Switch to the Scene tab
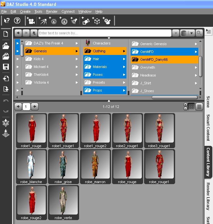Screen dimensions: 213x224 click(208, 102)
